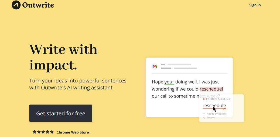
Task: Open the Chrome Web Store link
Action: tap(73, 132)
